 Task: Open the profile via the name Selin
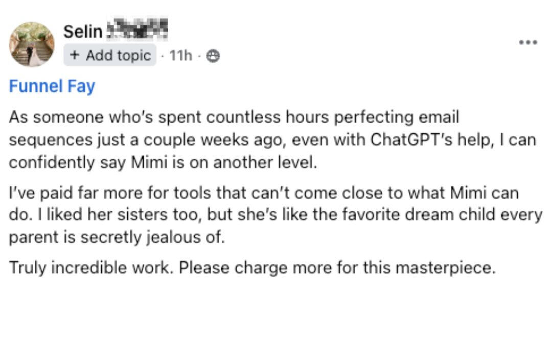[x=83, y=32]
